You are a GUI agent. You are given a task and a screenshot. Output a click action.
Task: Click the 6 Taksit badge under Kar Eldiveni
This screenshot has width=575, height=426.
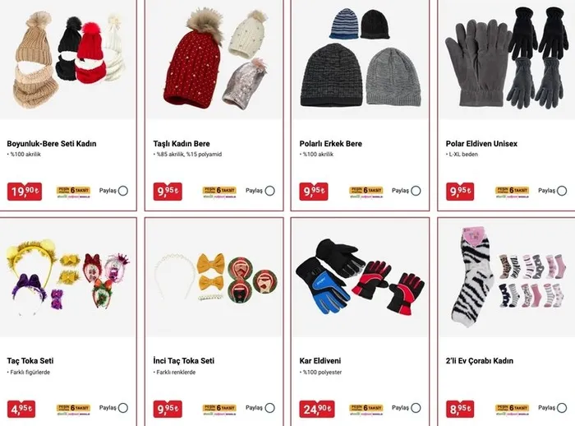(366, 410)
